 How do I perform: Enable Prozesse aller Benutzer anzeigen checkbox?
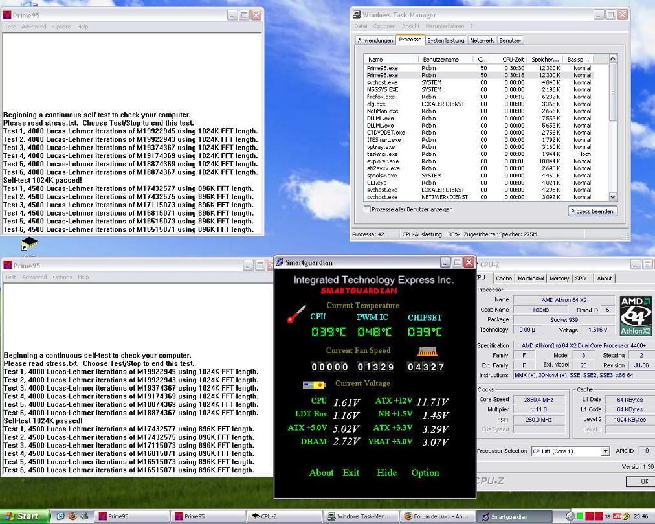click(367, 209)
